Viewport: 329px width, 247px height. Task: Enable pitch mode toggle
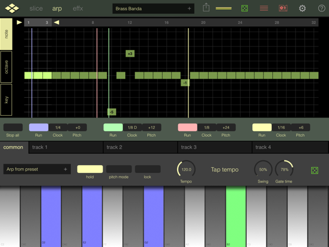[119, 169]
